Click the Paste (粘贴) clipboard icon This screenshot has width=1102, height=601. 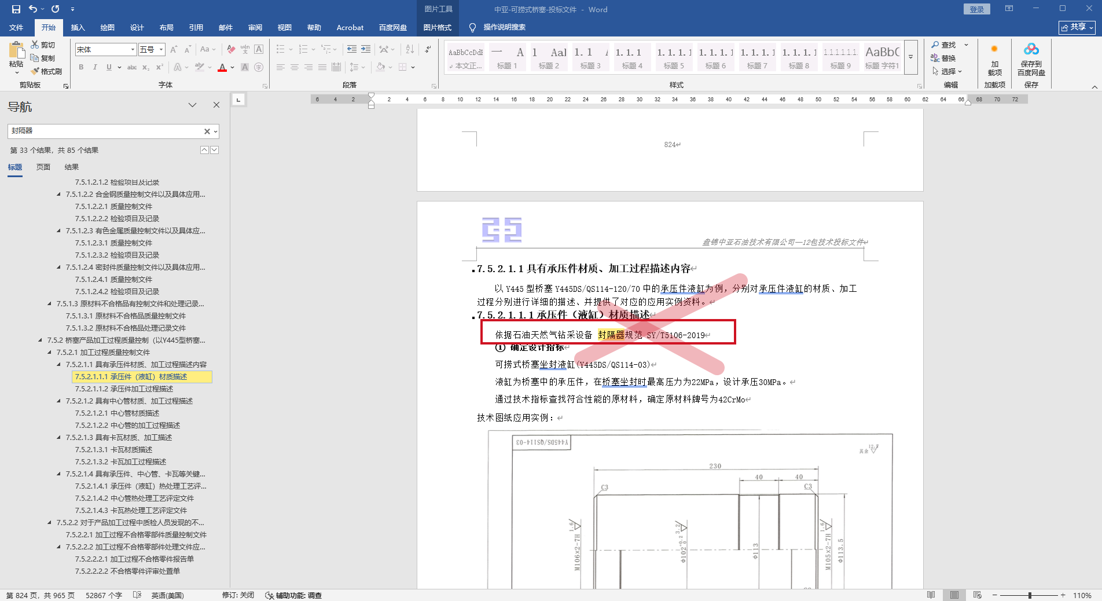[16, 51]
